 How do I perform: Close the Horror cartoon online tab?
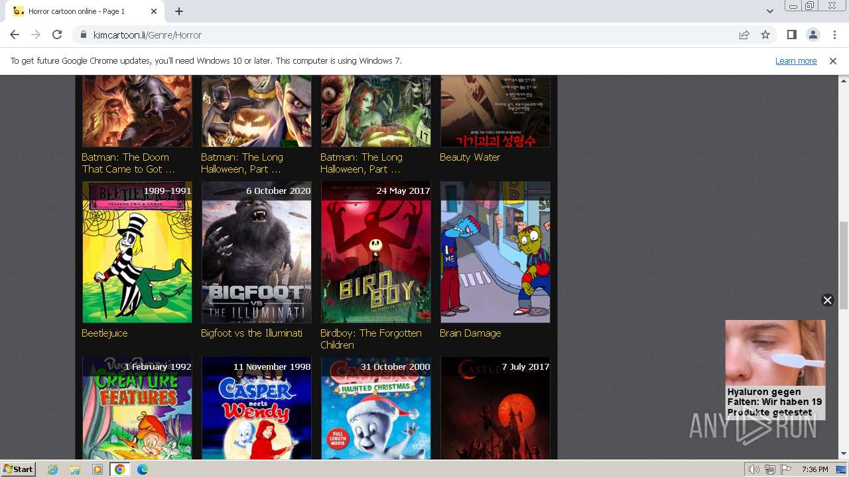(x=154, y=11)
